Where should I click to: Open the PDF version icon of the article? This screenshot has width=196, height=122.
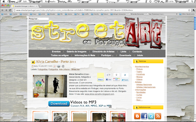click(55, 66)
